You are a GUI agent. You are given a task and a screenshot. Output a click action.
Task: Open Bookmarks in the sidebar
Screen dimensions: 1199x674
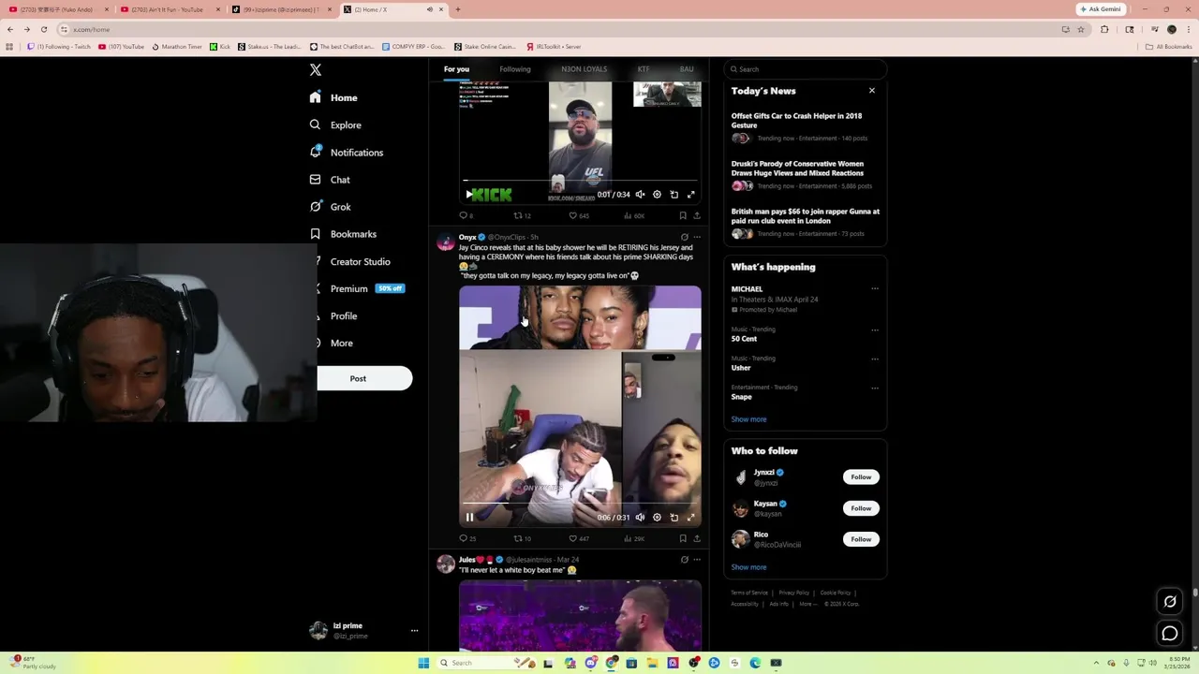point(343,234)
